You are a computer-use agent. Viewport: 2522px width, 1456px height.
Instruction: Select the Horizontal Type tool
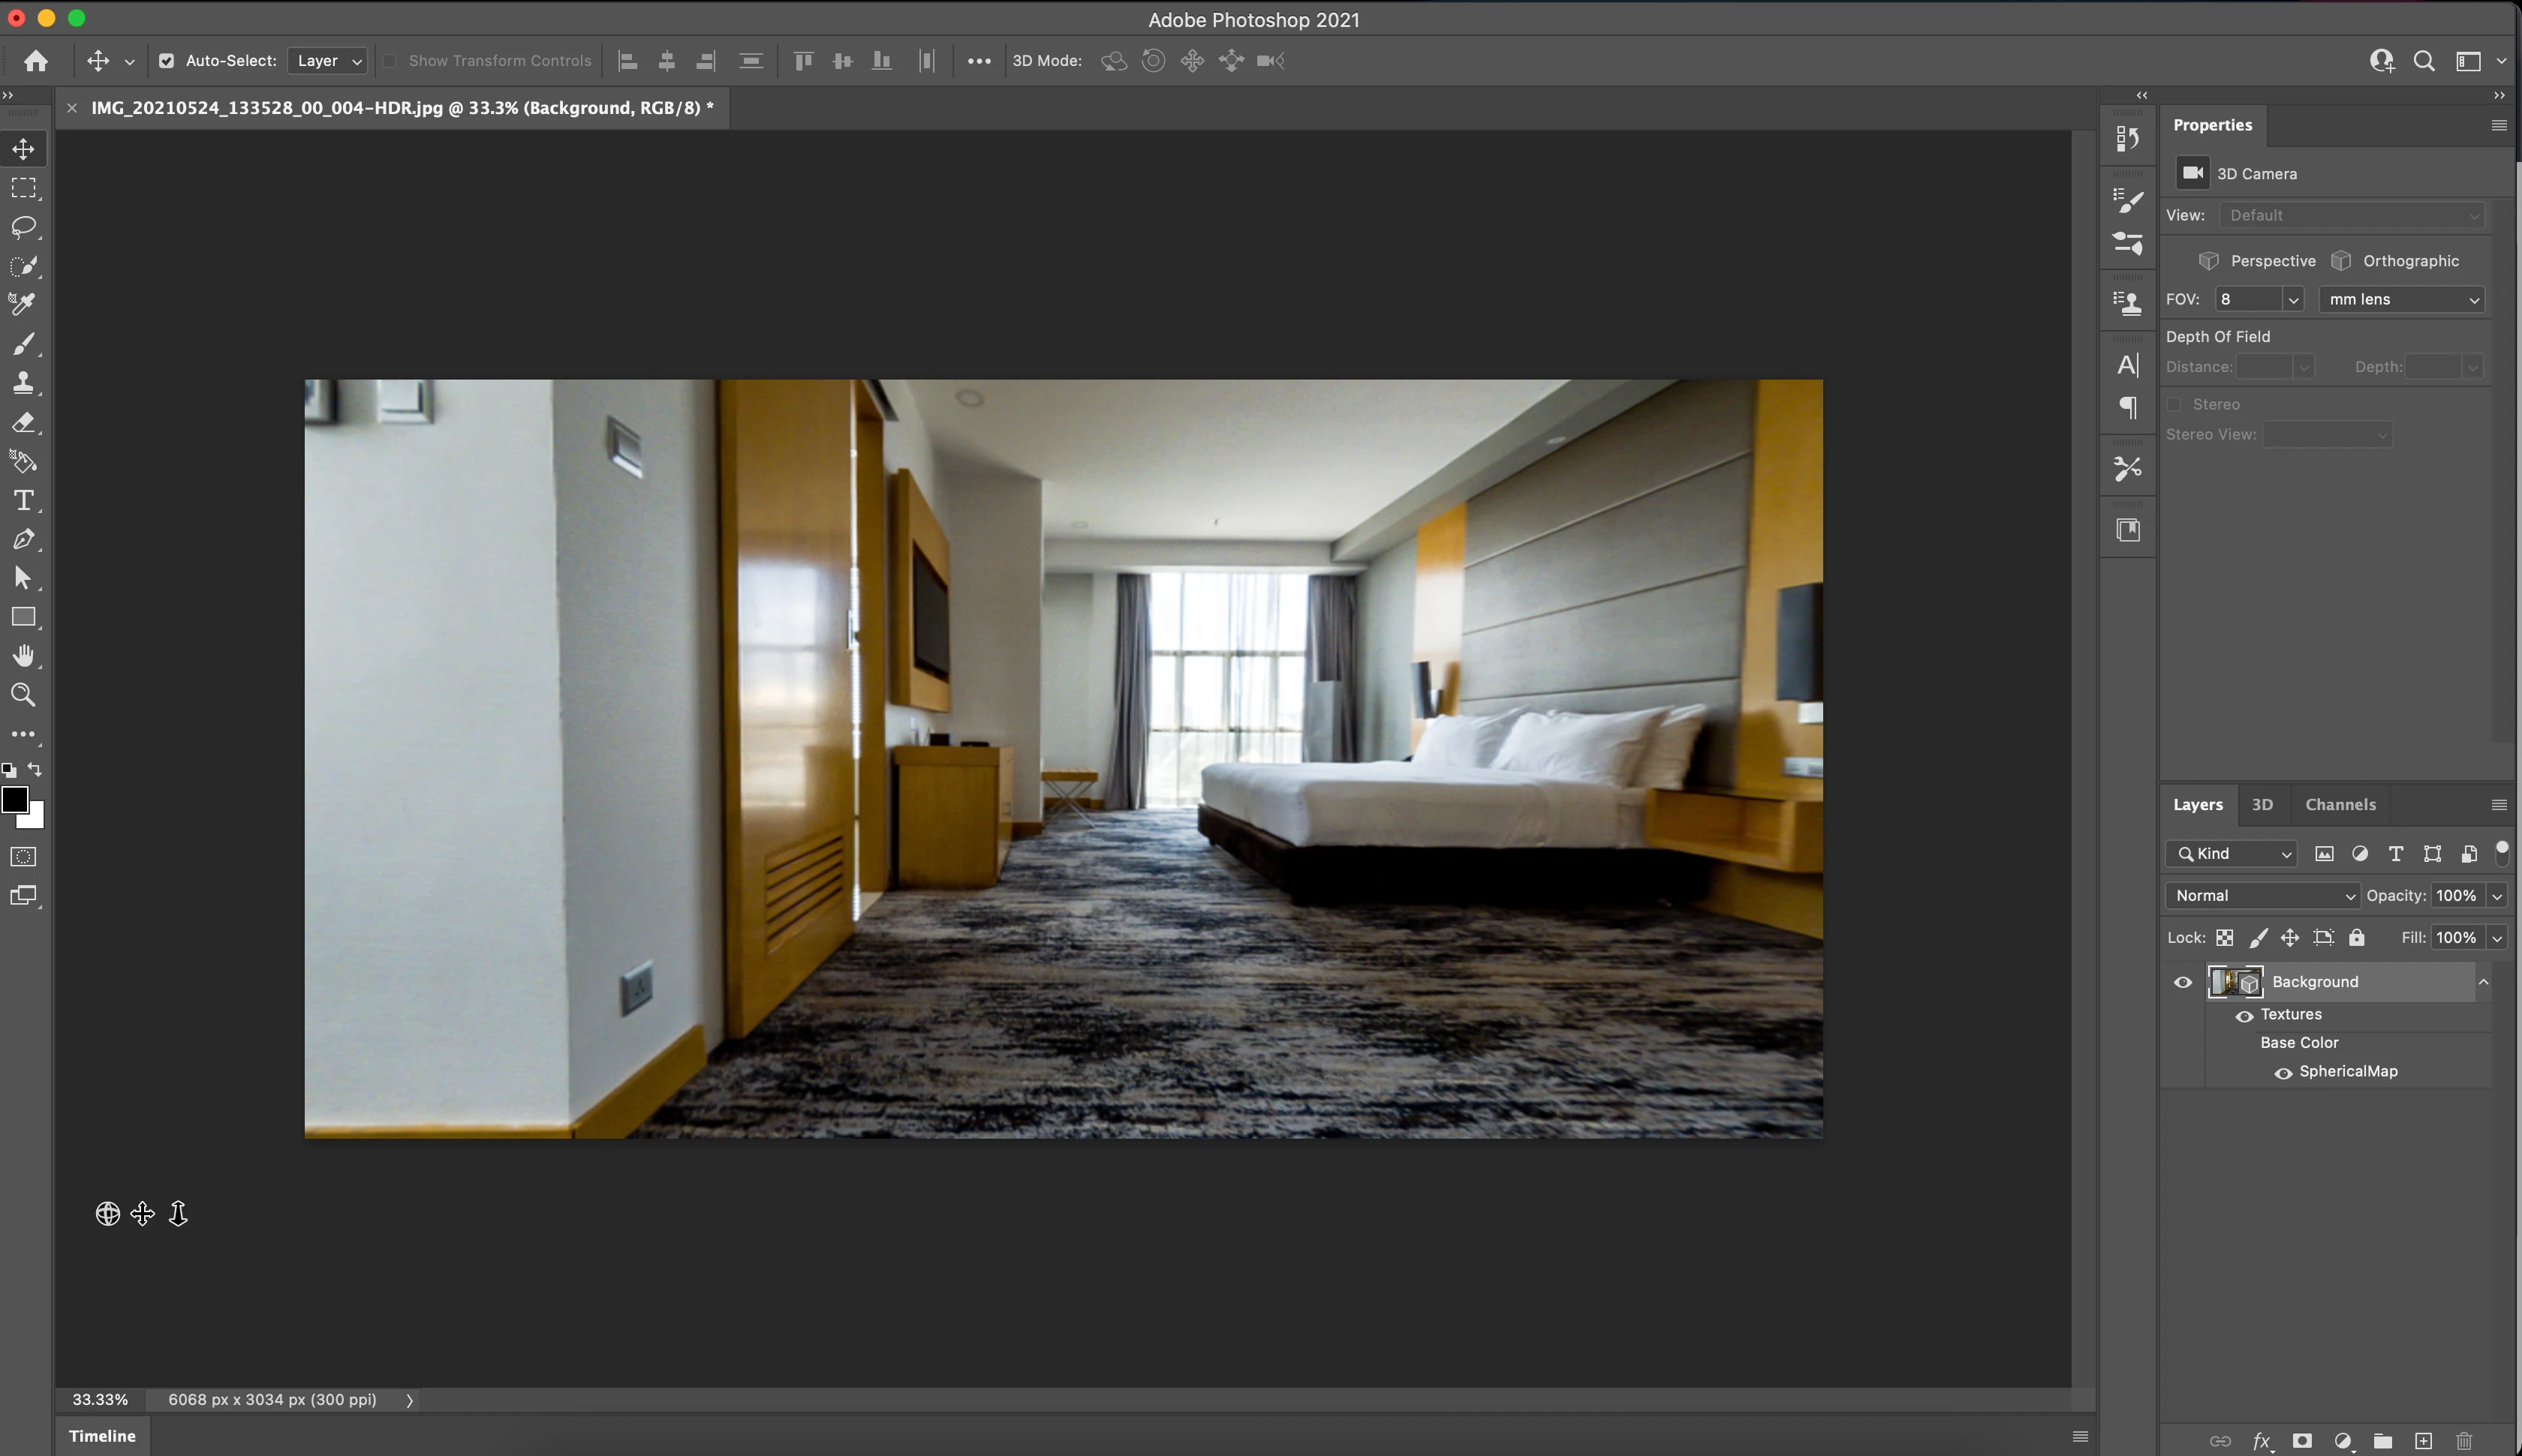tap(24, 500)
